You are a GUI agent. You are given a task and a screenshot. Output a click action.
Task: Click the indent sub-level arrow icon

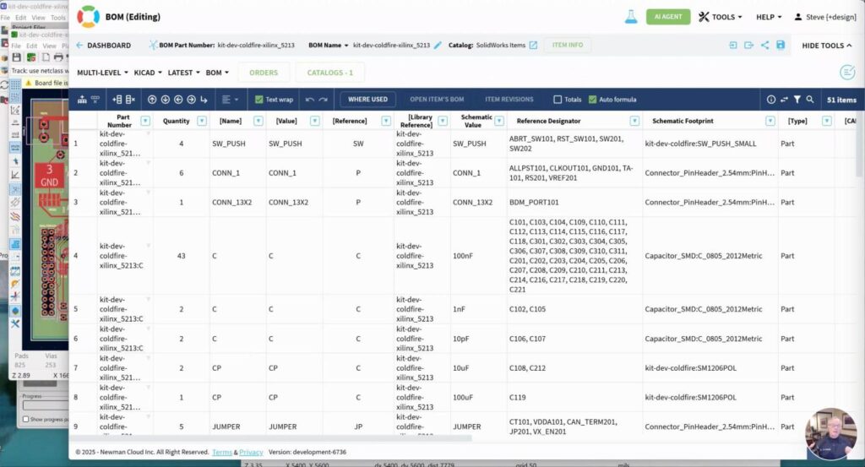[x=204, y=100]
